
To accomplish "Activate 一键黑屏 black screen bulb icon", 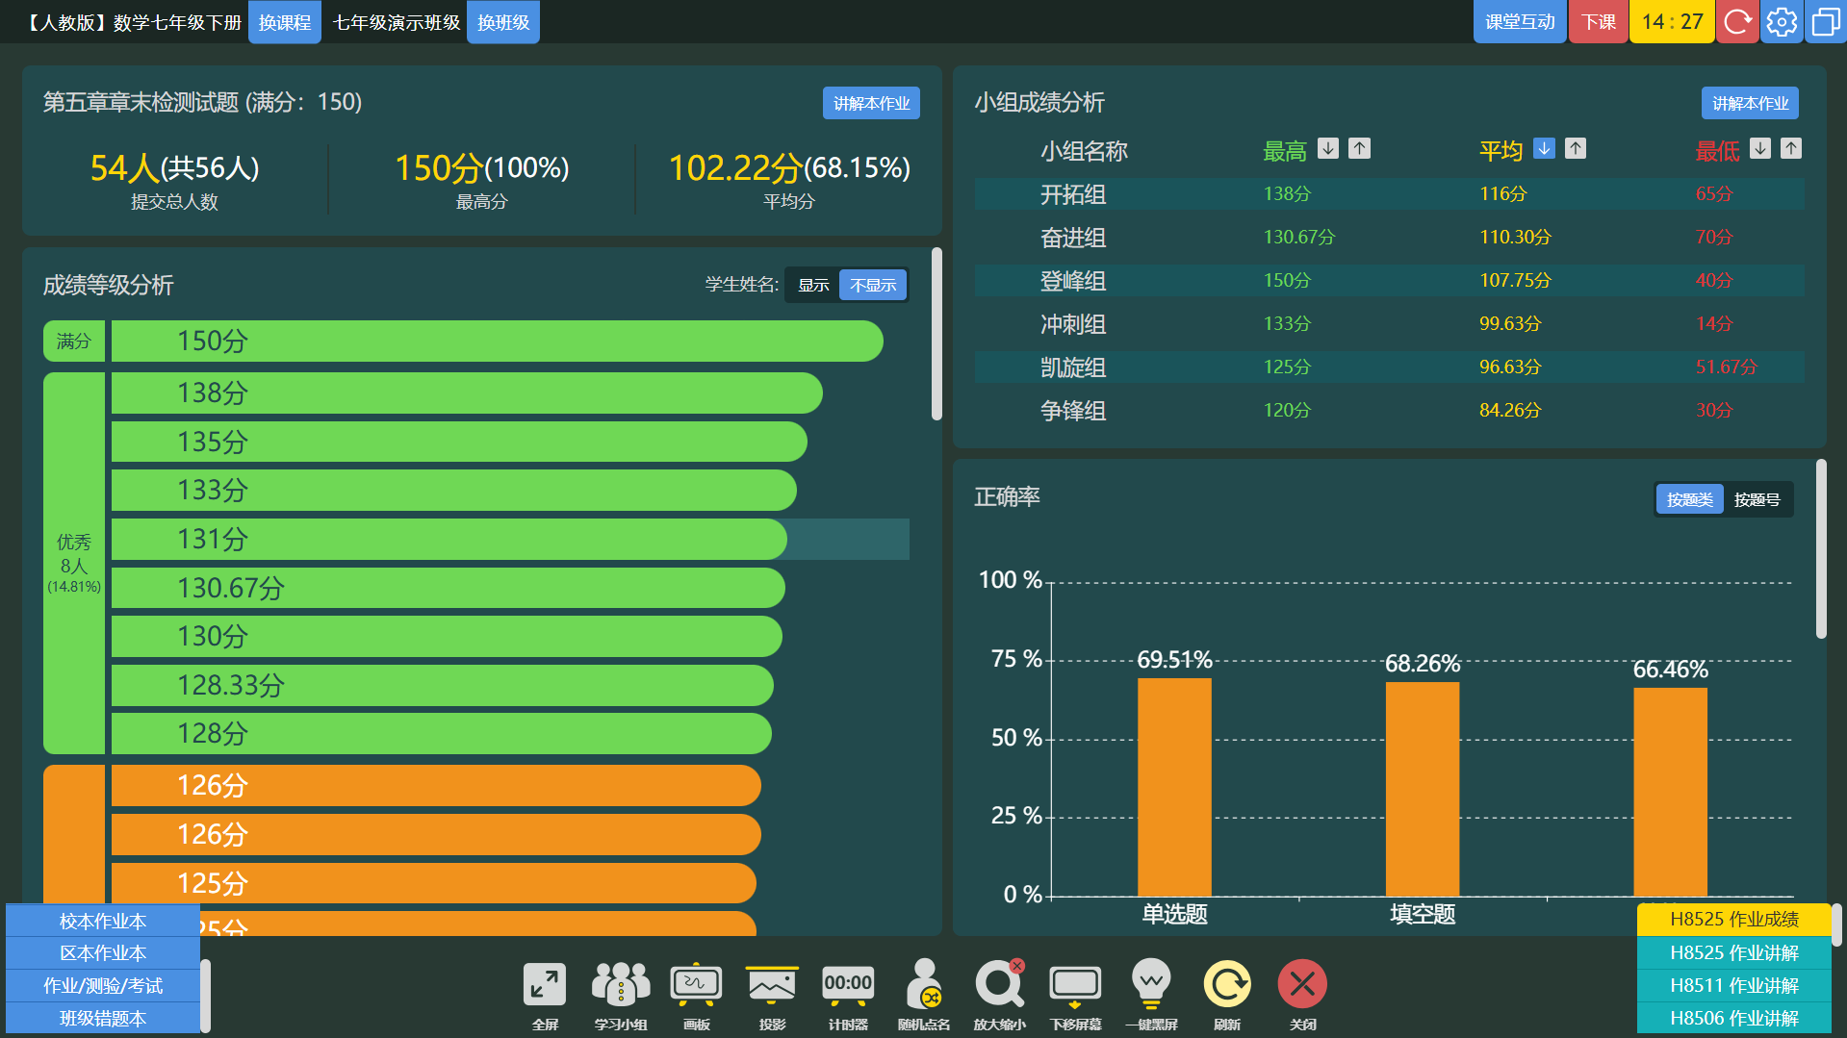I will tap(1151, 986).
